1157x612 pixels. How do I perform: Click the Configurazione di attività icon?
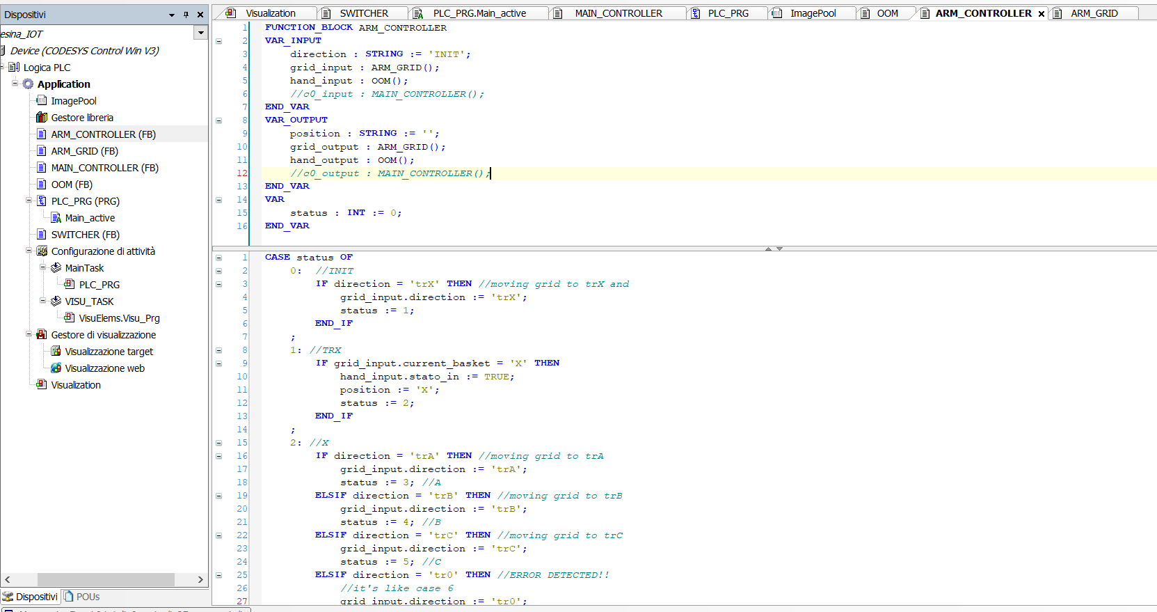(x=42, y=251)
